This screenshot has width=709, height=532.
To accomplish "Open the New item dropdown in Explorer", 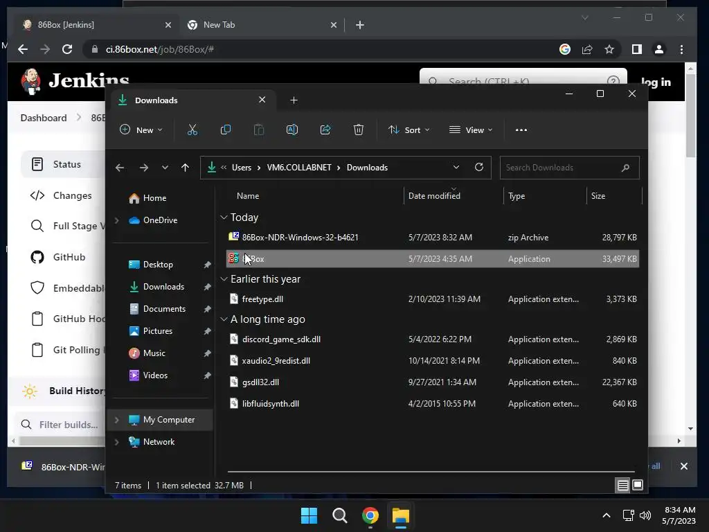I will (141, 130).
